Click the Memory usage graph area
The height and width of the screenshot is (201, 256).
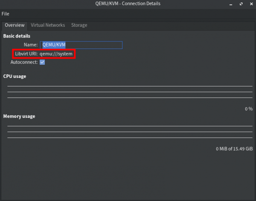pyautogui.click(x=130, y=132)
